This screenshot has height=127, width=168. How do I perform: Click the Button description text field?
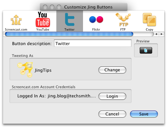click(x=93, y=43)
